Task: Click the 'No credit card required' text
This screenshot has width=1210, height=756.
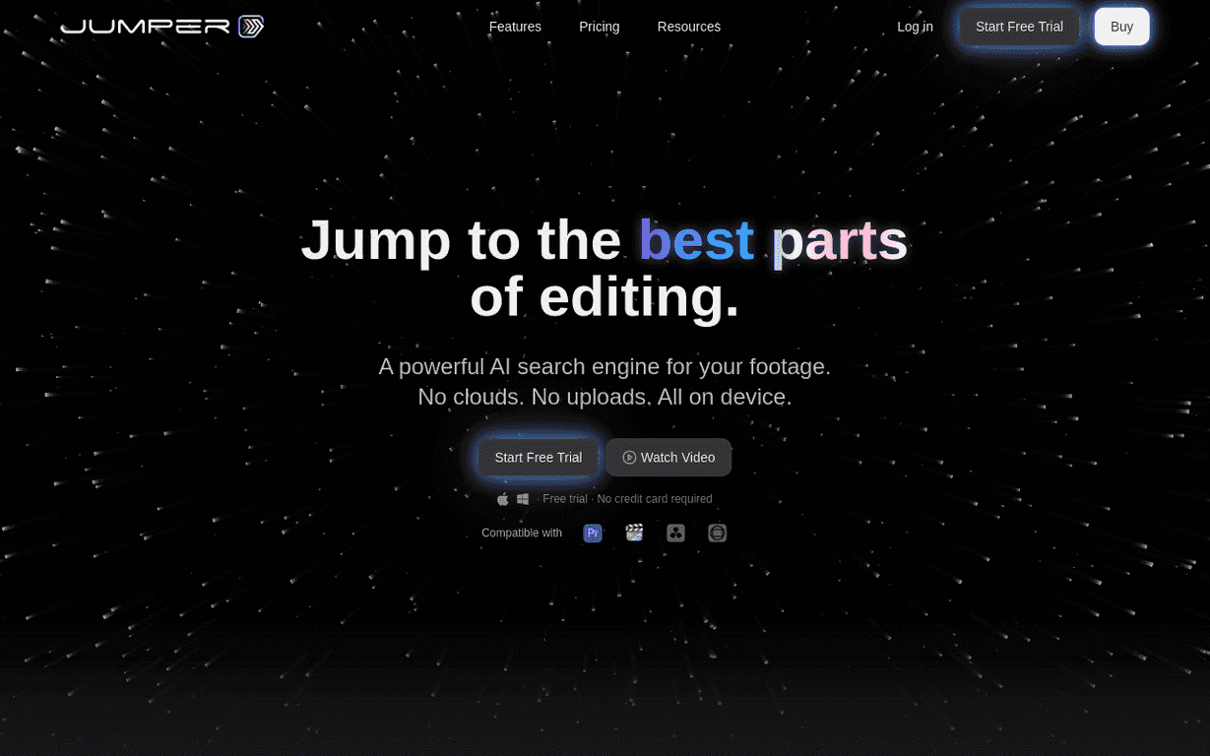Action: click(654, 499)
